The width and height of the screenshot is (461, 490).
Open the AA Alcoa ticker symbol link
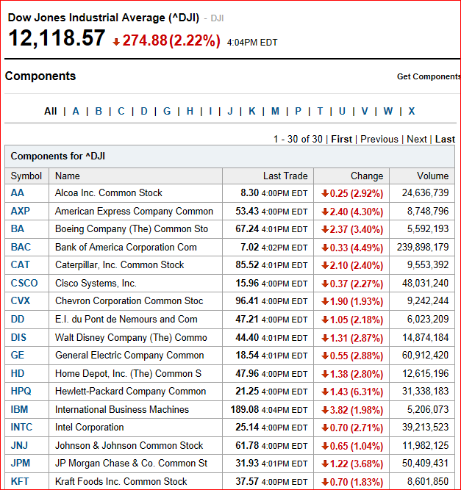coord(17,192)
